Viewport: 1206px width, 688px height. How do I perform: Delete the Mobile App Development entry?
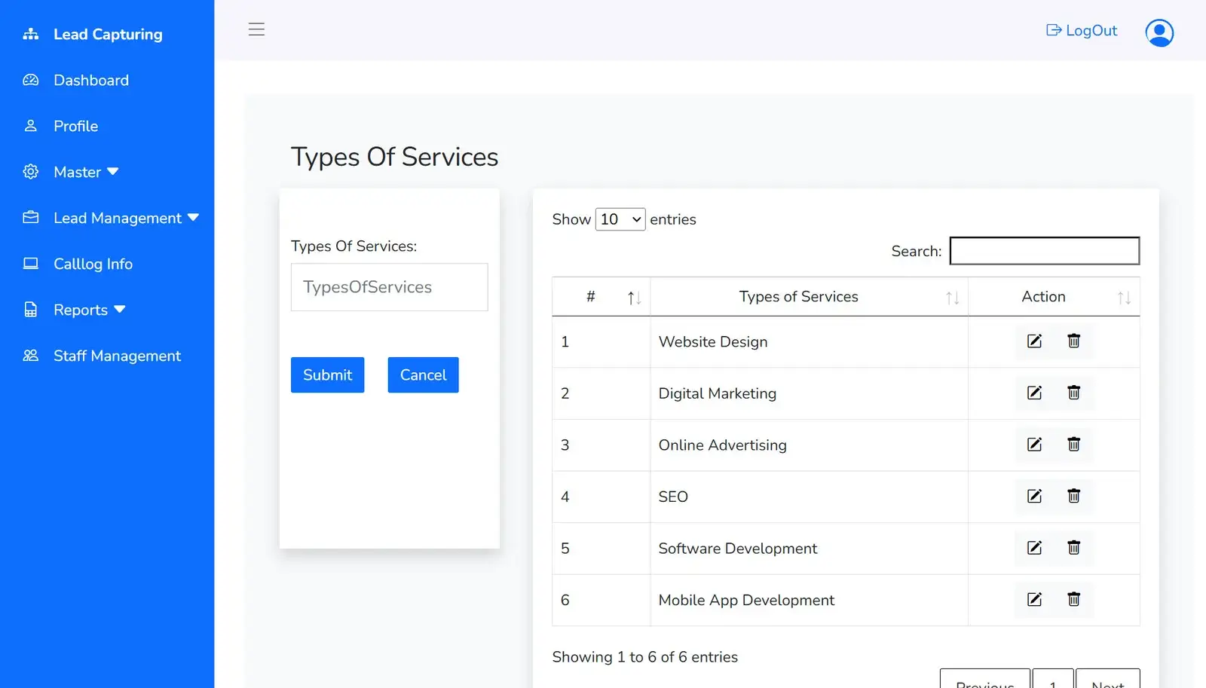(1073, 599)
